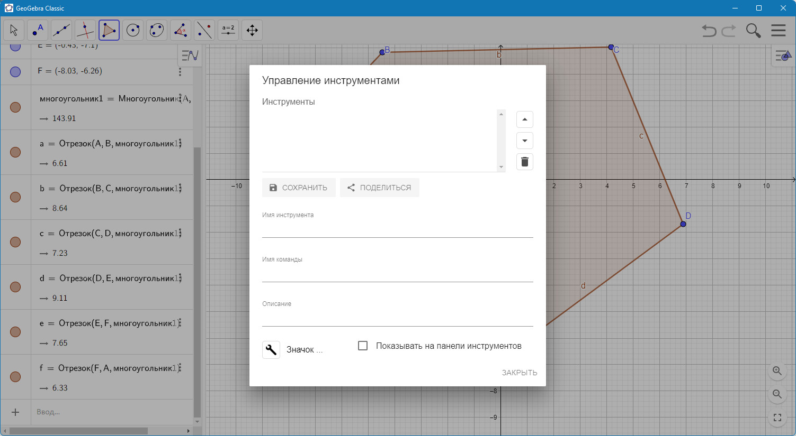Enable Показывать на панели инструментов checkbox
This screenshot has height=436, width=796.
[363, 346]
